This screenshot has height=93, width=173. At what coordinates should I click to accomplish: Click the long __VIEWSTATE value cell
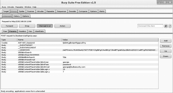tap(110, 50)
